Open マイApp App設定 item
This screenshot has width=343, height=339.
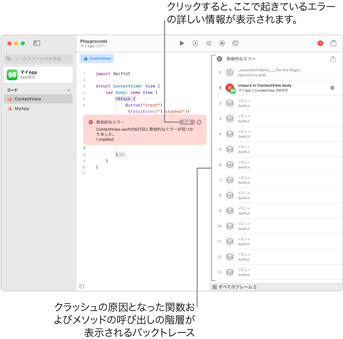pyautogui.click(x=38, y=75)
